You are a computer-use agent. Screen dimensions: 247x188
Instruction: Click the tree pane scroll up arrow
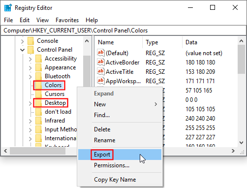pos(87,41)
